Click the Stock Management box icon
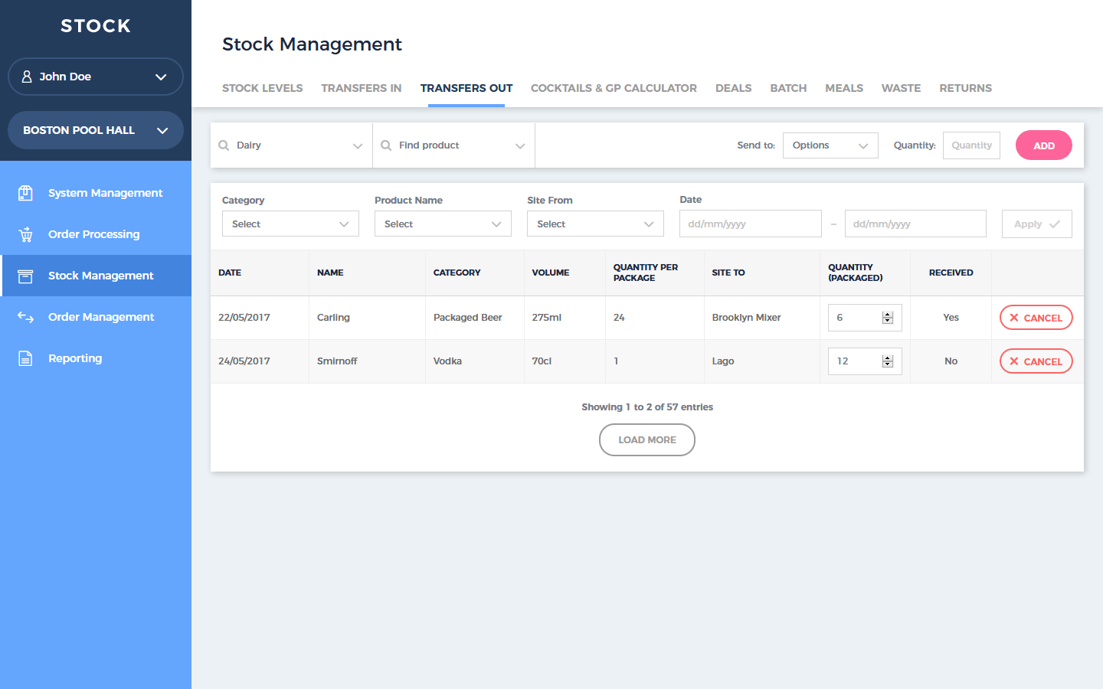Image resolution: width=1103 pixels, height=689 pixels. pyautogui.click(x=25, y=276)
